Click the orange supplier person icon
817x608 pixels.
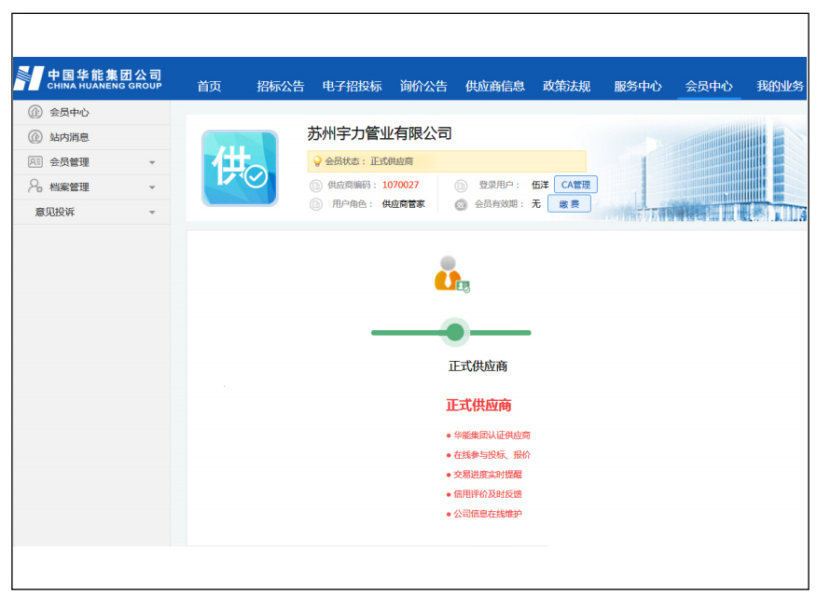[451, 274]
